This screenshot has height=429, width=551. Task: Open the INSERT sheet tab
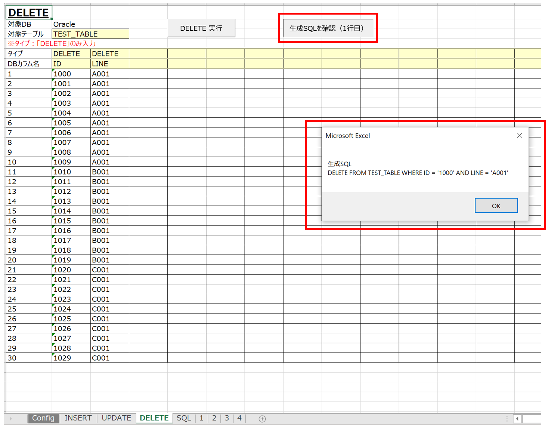point(78,418)
